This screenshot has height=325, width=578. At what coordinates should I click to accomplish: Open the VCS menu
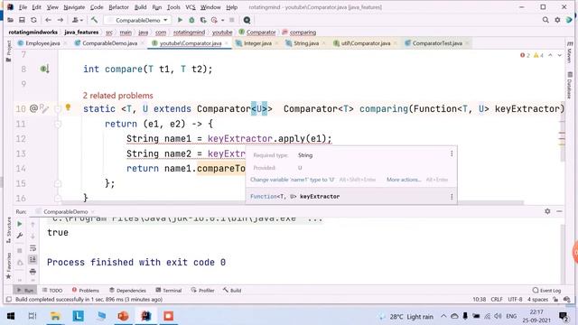(191, 7)
